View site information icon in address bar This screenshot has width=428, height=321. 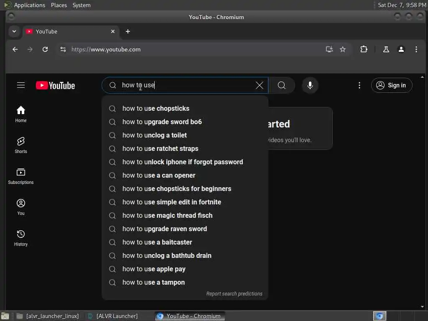(x=63, y=49)
